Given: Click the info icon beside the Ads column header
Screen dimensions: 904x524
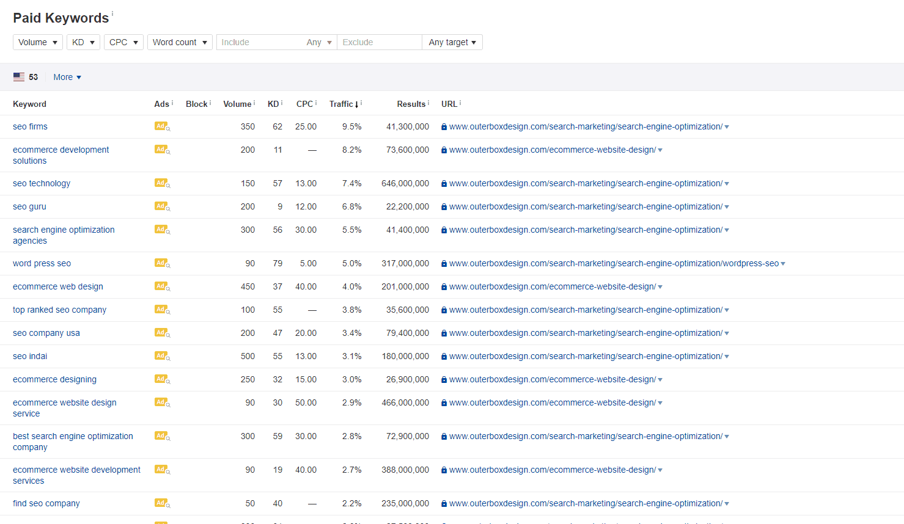Looking at the screenshot, I should click(171, 101).
